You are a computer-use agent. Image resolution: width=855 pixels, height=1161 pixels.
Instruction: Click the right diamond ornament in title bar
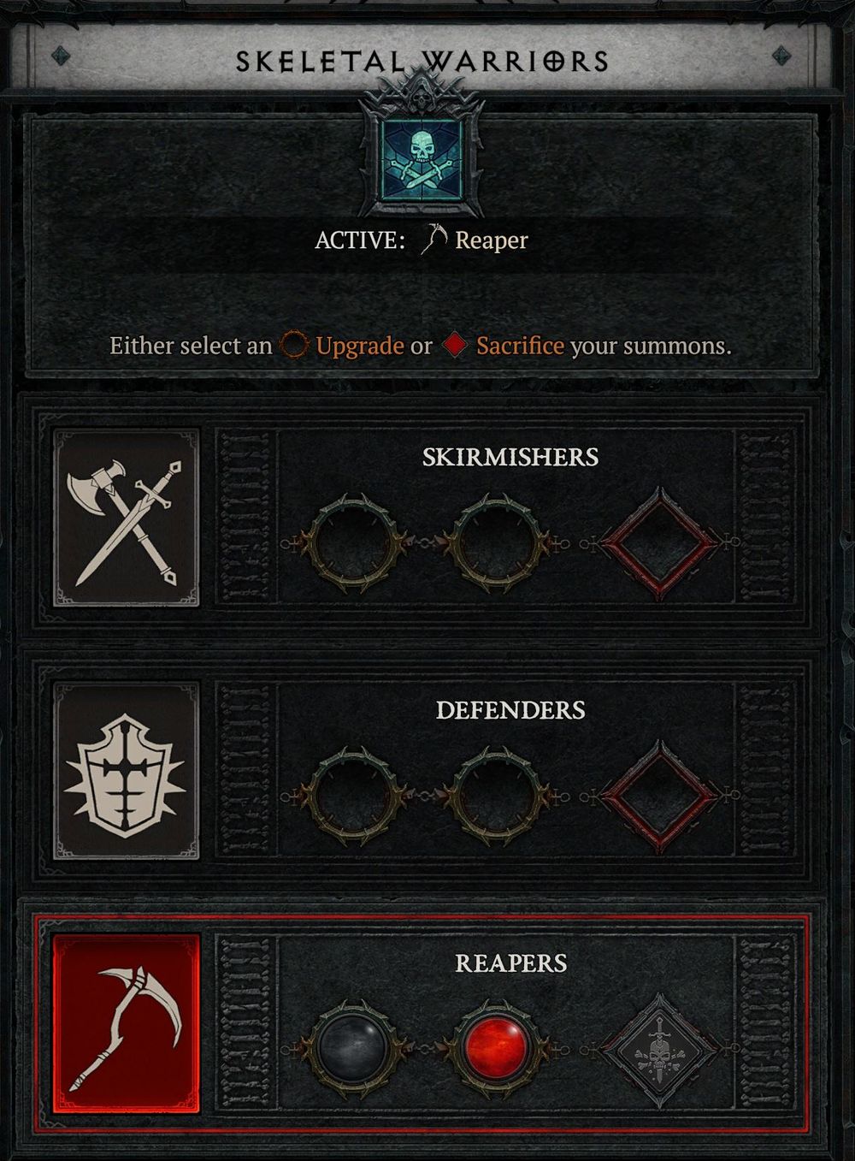[781, 56]
